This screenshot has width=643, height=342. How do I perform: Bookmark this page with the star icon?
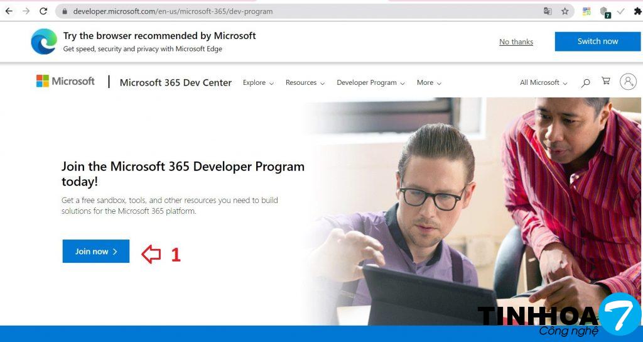point(565,11)
